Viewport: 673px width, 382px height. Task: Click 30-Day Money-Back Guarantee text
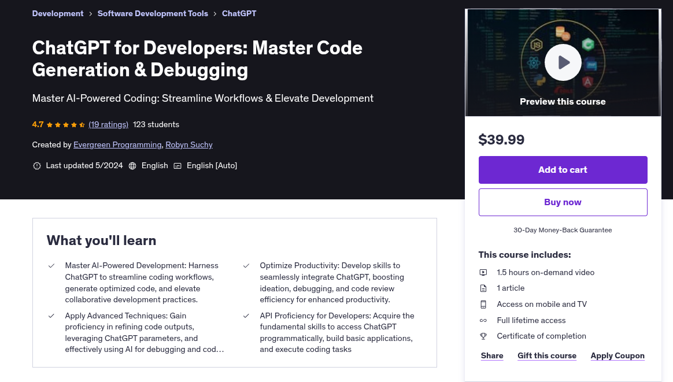point(563,230)
